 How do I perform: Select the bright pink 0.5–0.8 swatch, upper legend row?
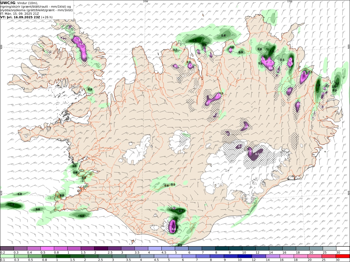tap(47, 249)
